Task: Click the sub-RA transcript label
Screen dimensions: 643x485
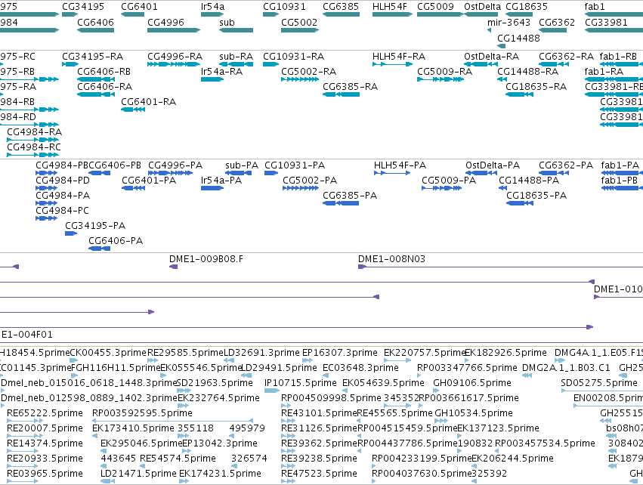Action: pos(236,56)
